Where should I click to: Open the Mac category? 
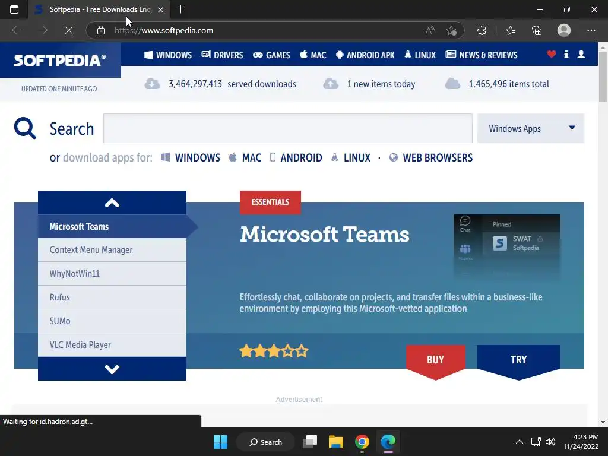pos(313,55)
